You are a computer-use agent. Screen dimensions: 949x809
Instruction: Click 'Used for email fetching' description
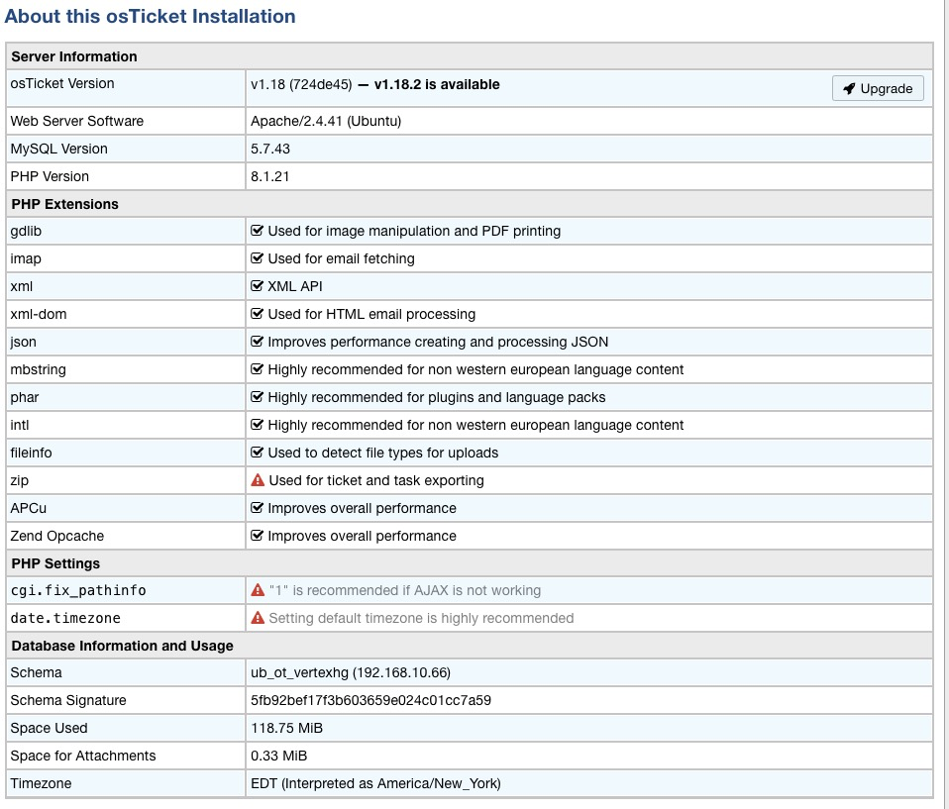tap(342, 259)
